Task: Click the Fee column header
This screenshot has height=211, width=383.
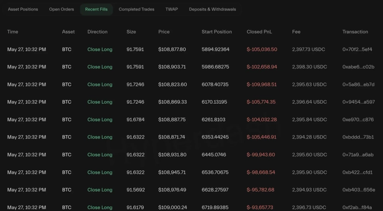Action: point(296,32)
